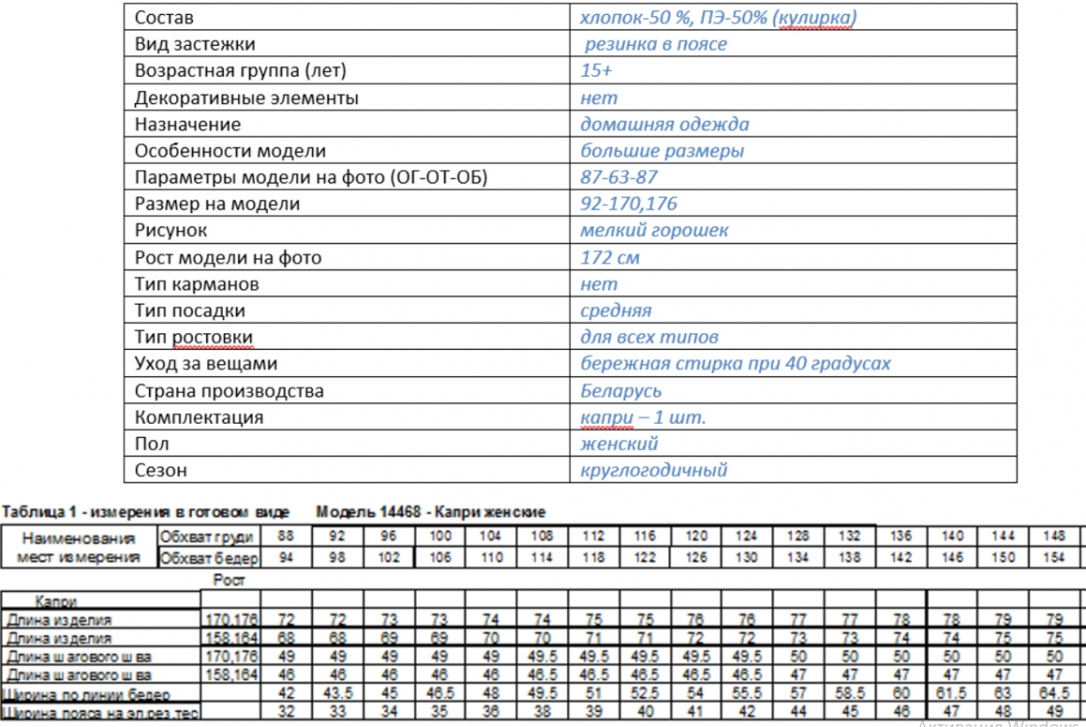Select the value 'резинка в поясе'
Screen dimensions: 1086x727
pos(655,44)
